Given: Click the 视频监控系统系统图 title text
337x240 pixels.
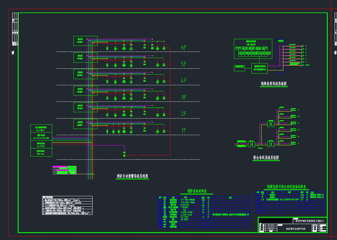Looking at the screenshot, I should click(x=274, y=84).
